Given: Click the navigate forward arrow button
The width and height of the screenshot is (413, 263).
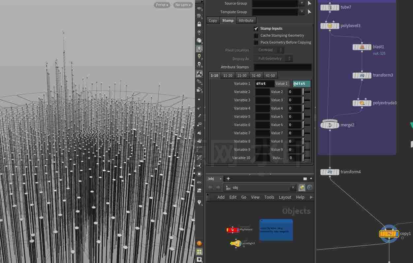Looking at the screenshot, I should click(218, 187).
